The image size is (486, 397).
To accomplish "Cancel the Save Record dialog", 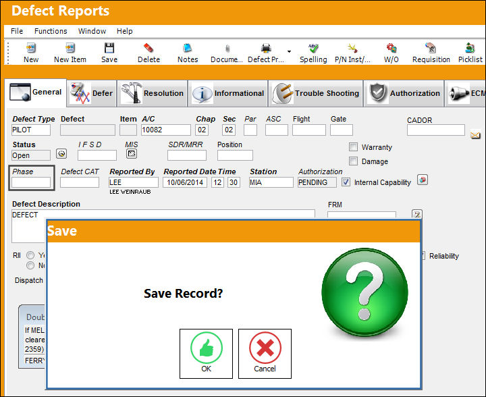I will [x=265, y=354].
